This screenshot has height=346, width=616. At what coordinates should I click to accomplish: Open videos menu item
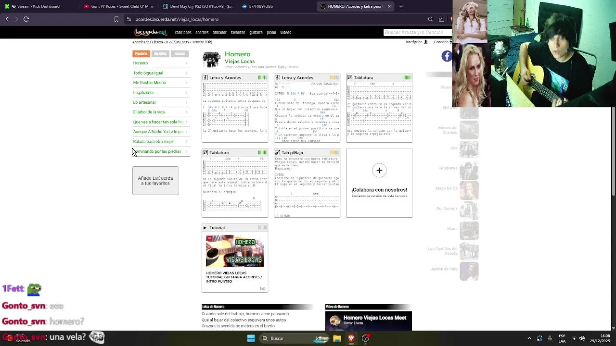coord(285,33)
